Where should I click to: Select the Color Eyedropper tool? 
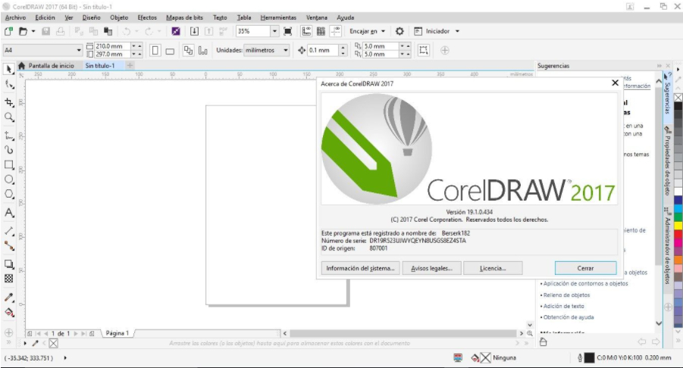point(8,298)
